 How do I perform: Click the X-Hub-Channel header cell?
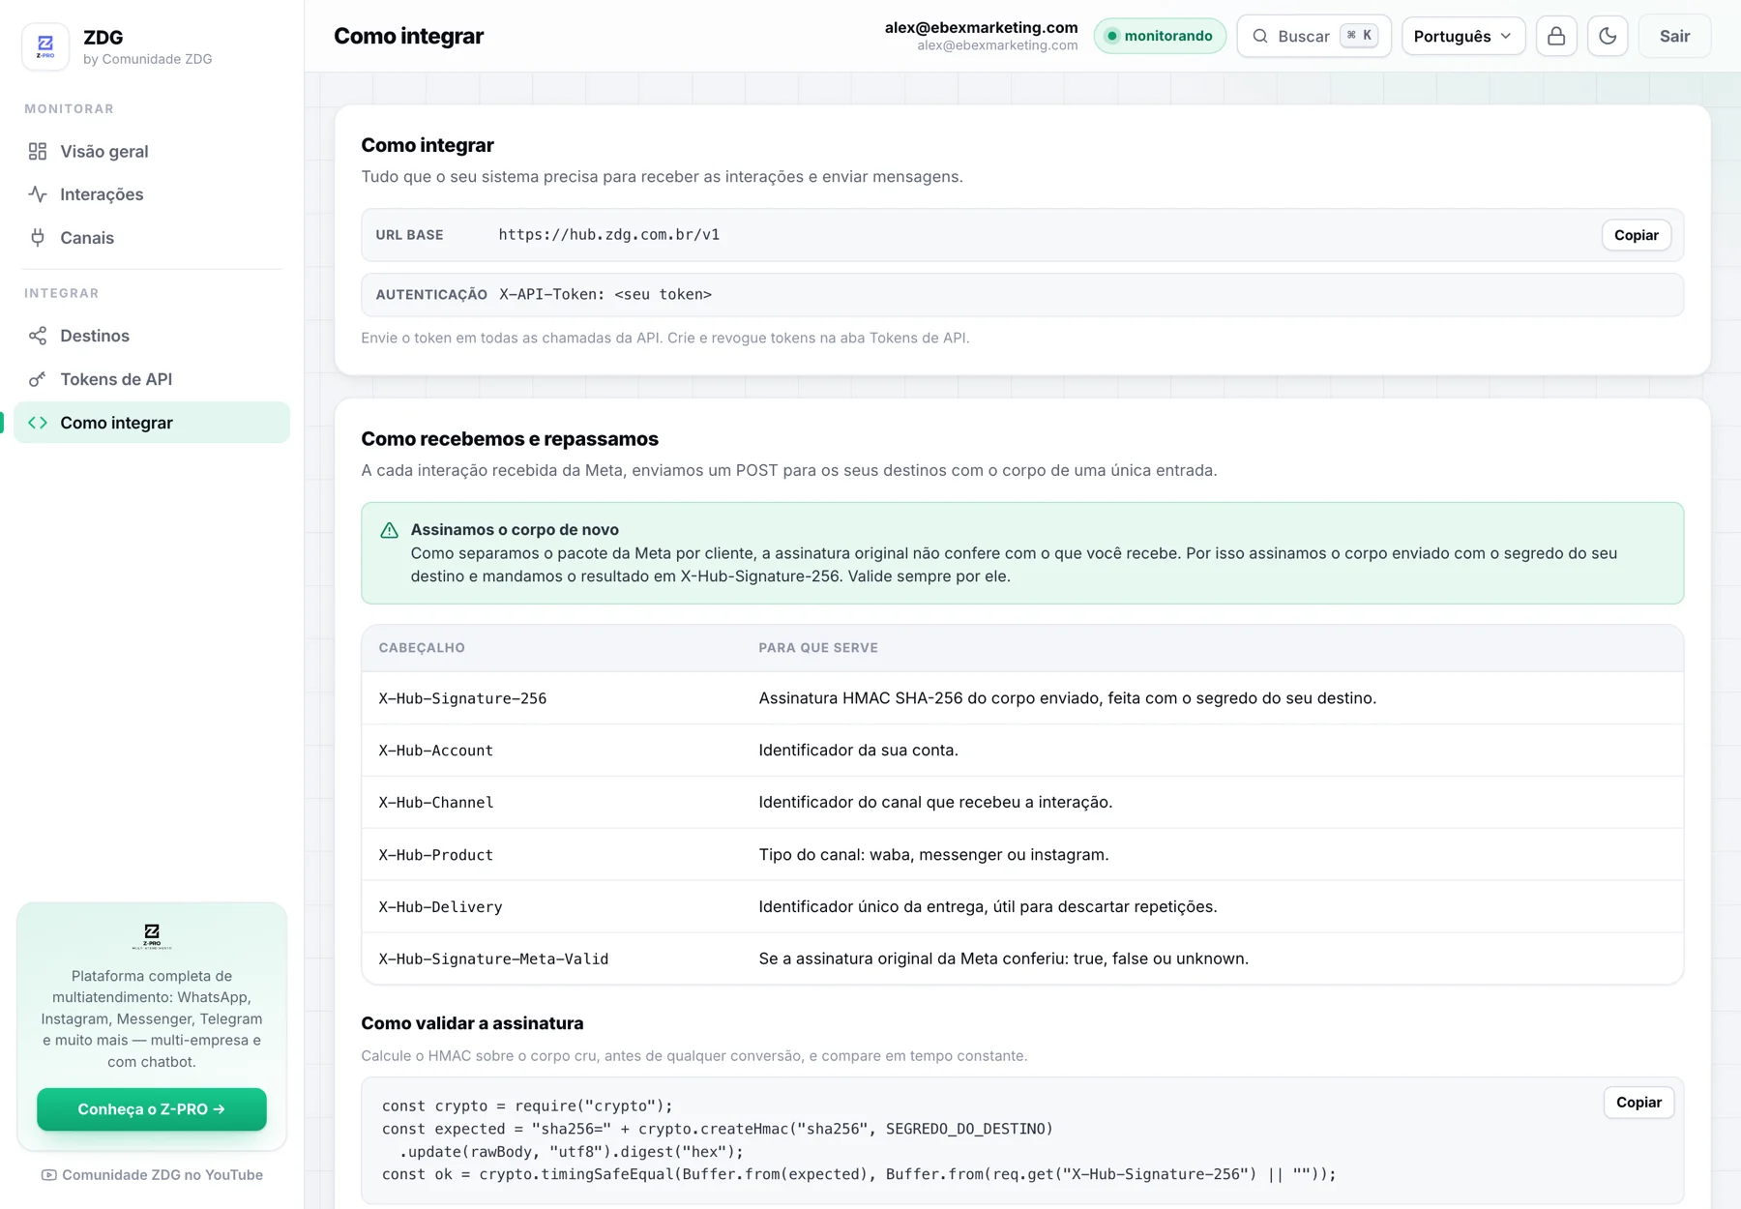pyautogui.click(x=436, y=803)
